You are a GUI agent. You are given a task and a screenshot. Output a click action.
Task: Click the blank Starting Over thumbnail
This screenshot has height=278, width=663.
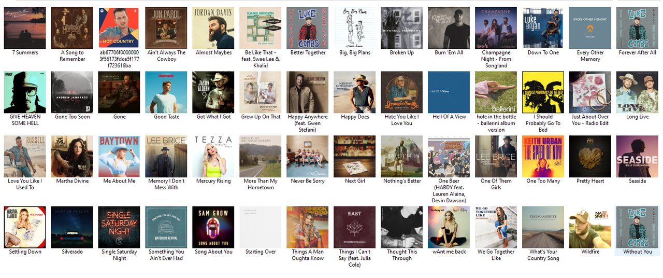261,227
